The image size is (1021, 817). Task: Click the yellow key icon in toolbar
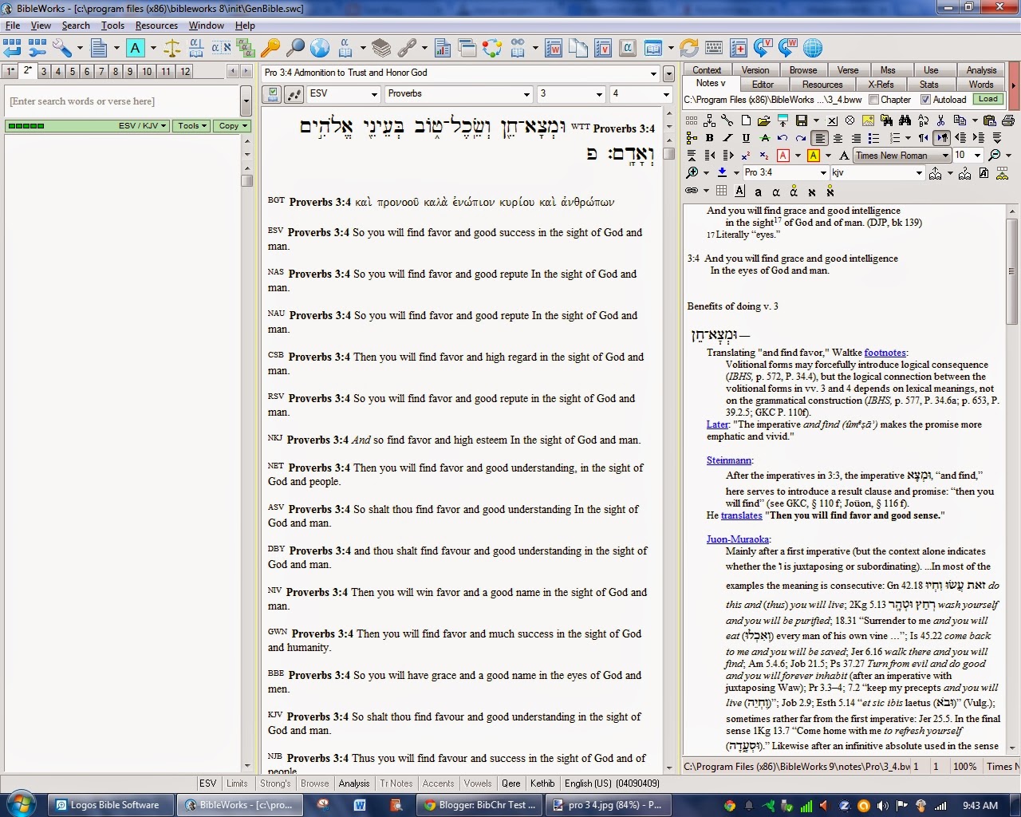point(270,48)
